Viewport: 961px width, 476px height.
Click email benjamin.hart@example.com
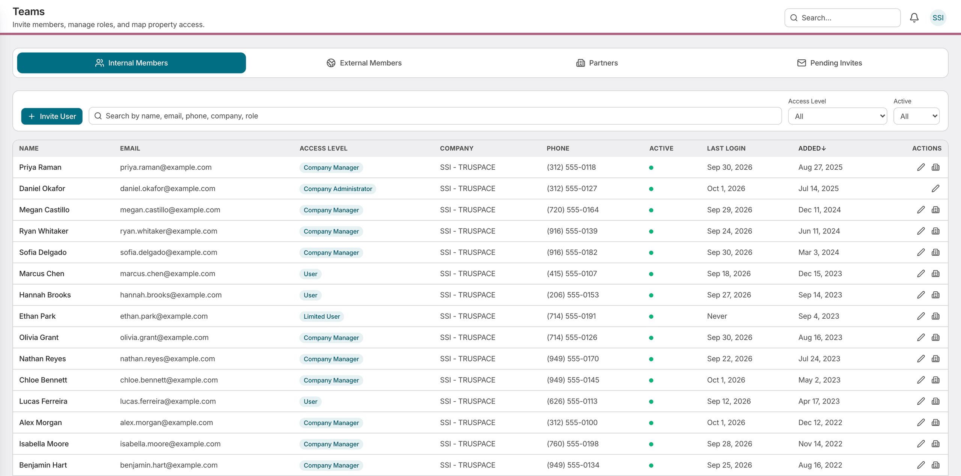coord(169,465)
